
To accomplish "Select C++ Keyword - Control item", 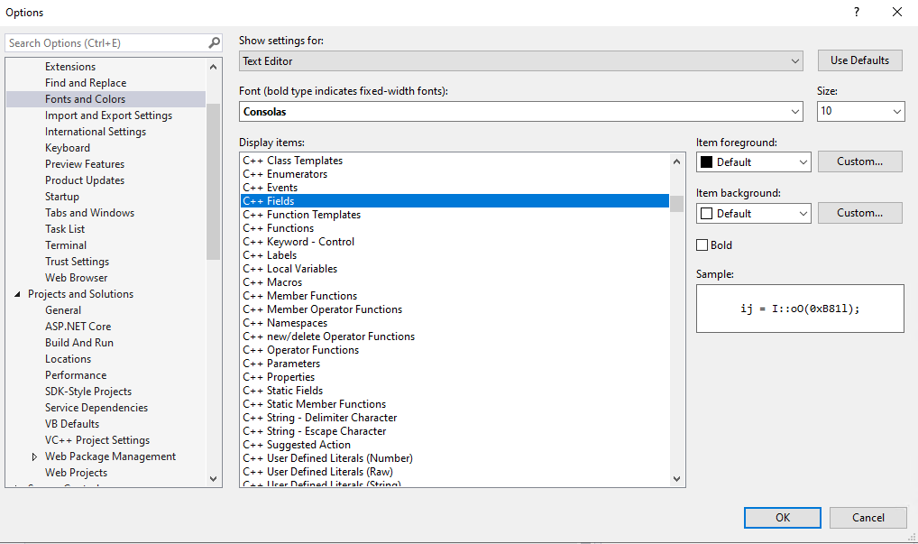I will (454, 241).
